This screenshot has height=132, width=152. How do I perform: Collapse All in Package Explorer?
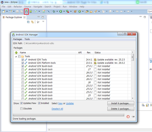pyautogui.click(x=28, y=22)
